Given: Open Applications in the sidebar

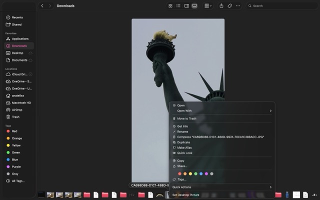Looking at the screenshot, I should [x=19, y=39].
